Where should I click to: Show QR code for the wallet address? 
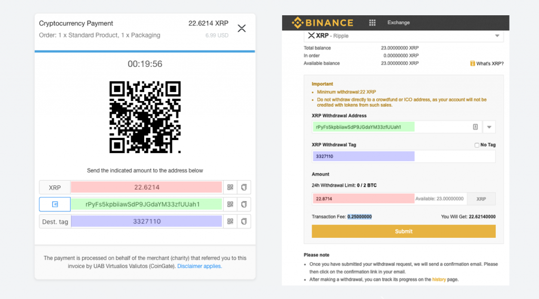[231, 204]
